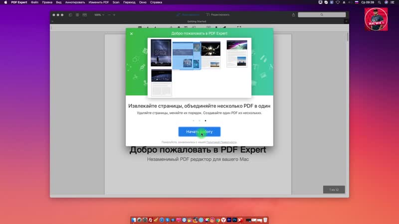Click the page thumbnail below the SPACE cover
Image resolution: width=399 pixels, height=224 pixels.
point(161,83)
